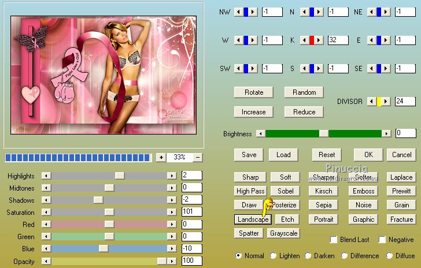The height and width of the screenshot is (268, 421).
Task: Zoom out preview with minus button
Action: tap(198, 158)
